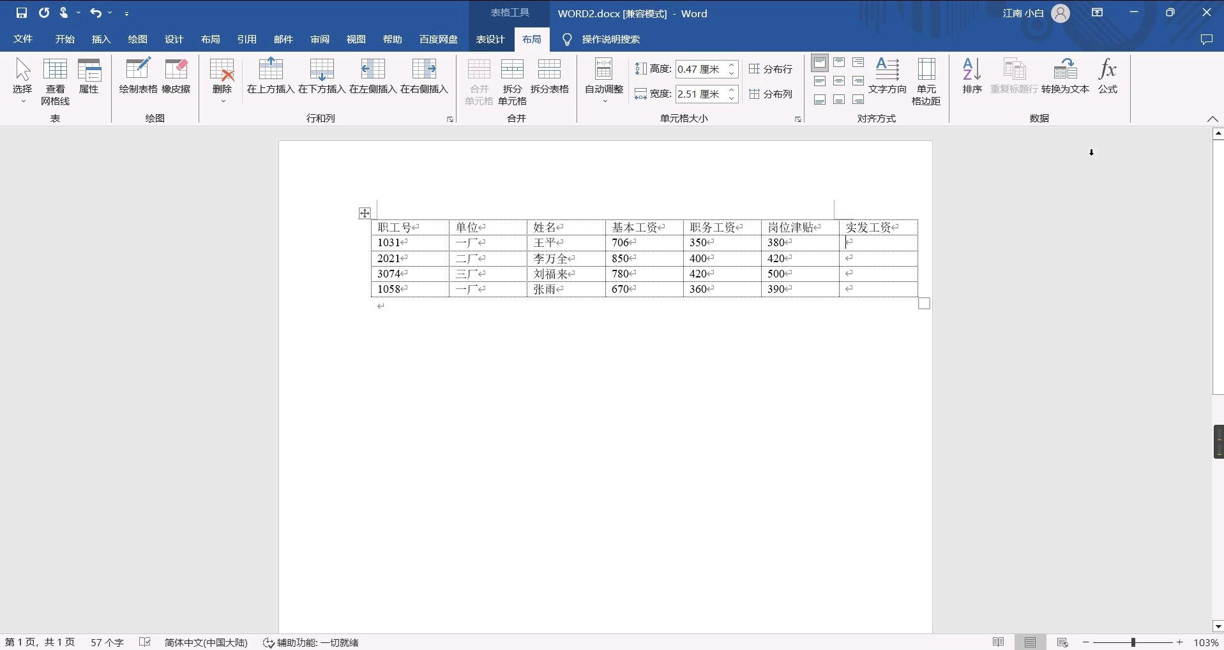Switch to Table Design (表设计) tab

[490, 40]
